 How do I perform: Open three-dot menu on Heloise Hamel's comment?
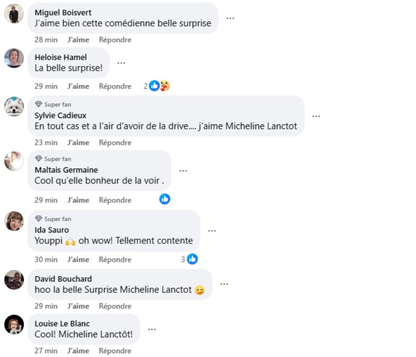(121, 63)
